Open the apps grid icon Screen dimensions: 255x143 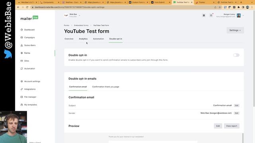[204, 15]
